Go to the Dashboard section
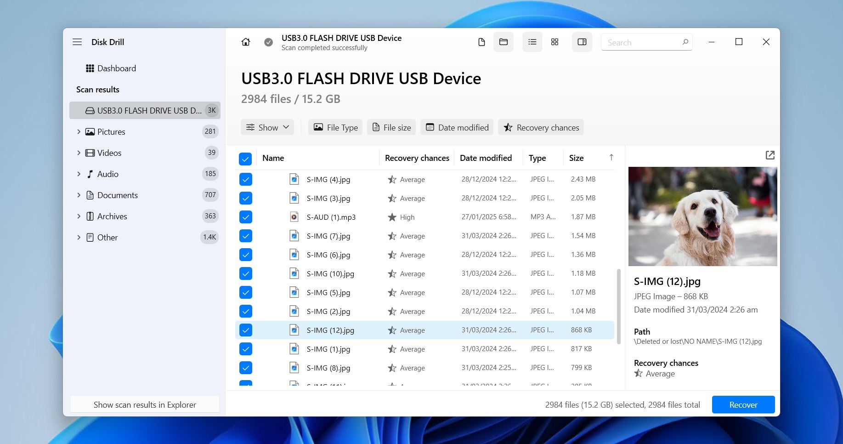Image resolution: width=843 pixels, height=444 pixels. pos(117,68)
